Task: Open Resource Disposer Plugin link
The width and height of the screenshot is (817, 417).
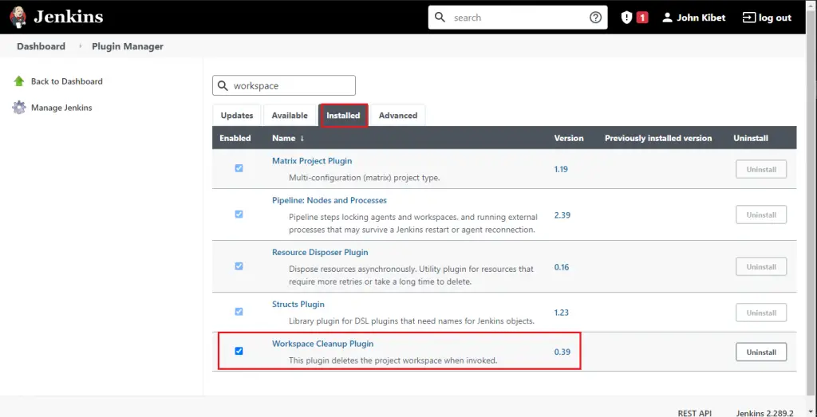Action: pyautogui.click(x=320, y=252)
